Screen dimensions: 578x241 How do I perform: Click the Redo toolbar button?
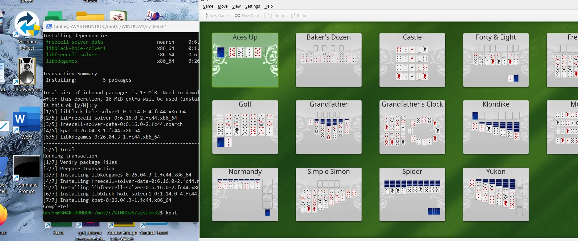pos(298,15)
